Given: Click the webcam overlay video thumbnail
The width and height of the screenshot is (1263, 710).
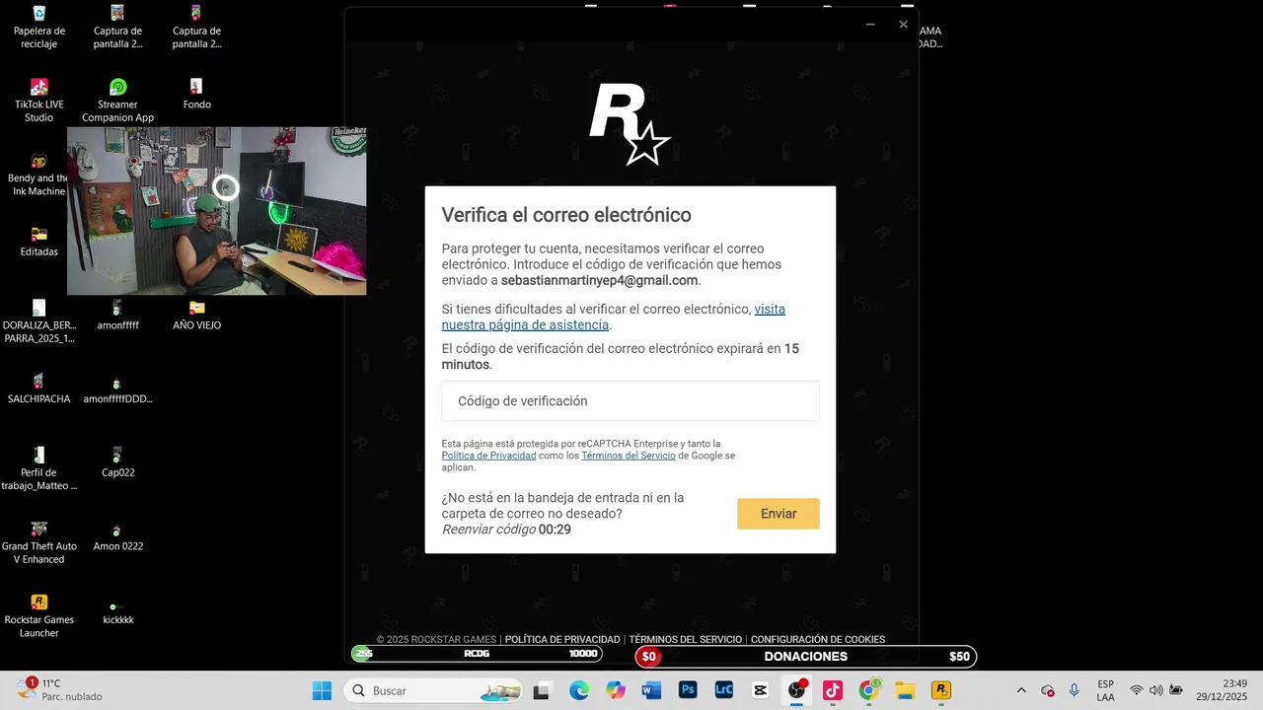Looking at the screenshot, I should (216, 210).
